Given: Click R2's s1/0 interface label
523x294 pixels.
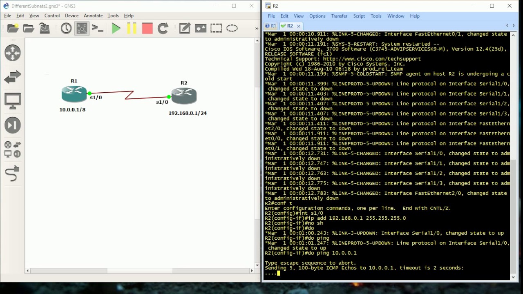Looking at the screenshot, I should tap(162, 102).
